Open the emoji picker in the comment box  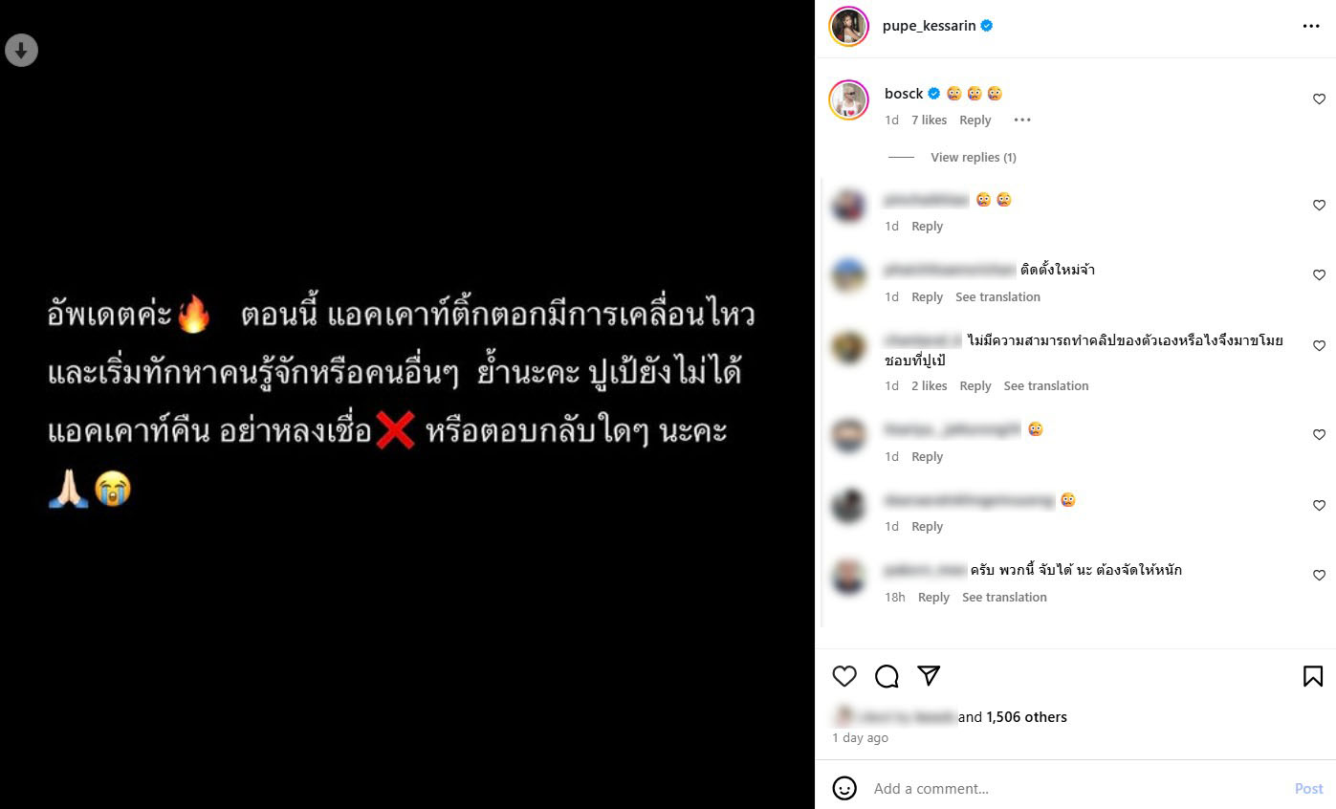844,788
